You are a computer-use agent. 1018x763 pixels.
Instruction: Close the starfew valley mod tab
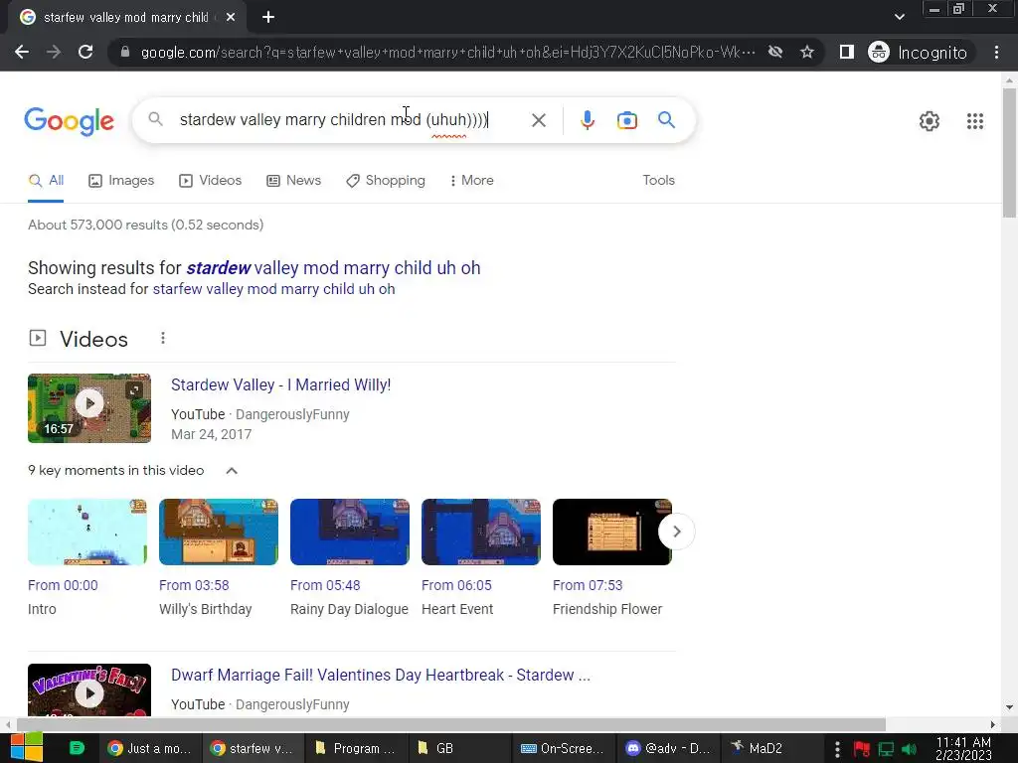click(x=231, y=18)
